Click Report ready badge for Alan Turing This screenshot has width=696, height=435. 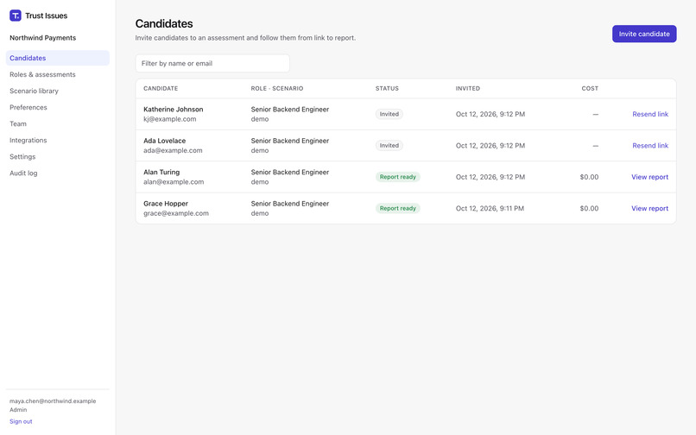pyautogui.click(x=398, y=177)
